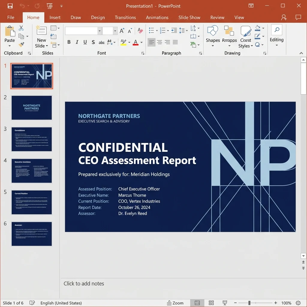Click the zoom slider handle
This screenshot has width=307, height=307.
click(x=249, y=303)
